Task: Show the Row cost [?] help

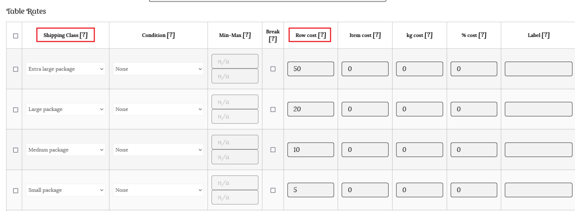Action: tap(322, 35)
